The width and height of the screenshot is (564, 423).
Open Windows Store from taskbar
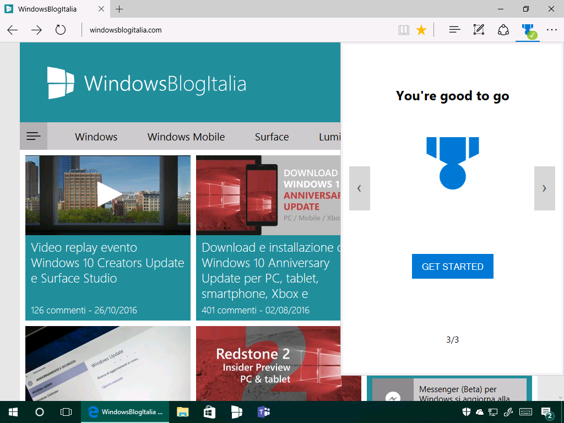tap(209, 412)
